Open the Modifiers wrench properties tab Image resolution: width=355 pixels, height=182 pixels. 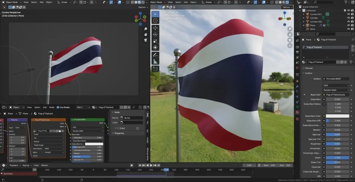297,86
